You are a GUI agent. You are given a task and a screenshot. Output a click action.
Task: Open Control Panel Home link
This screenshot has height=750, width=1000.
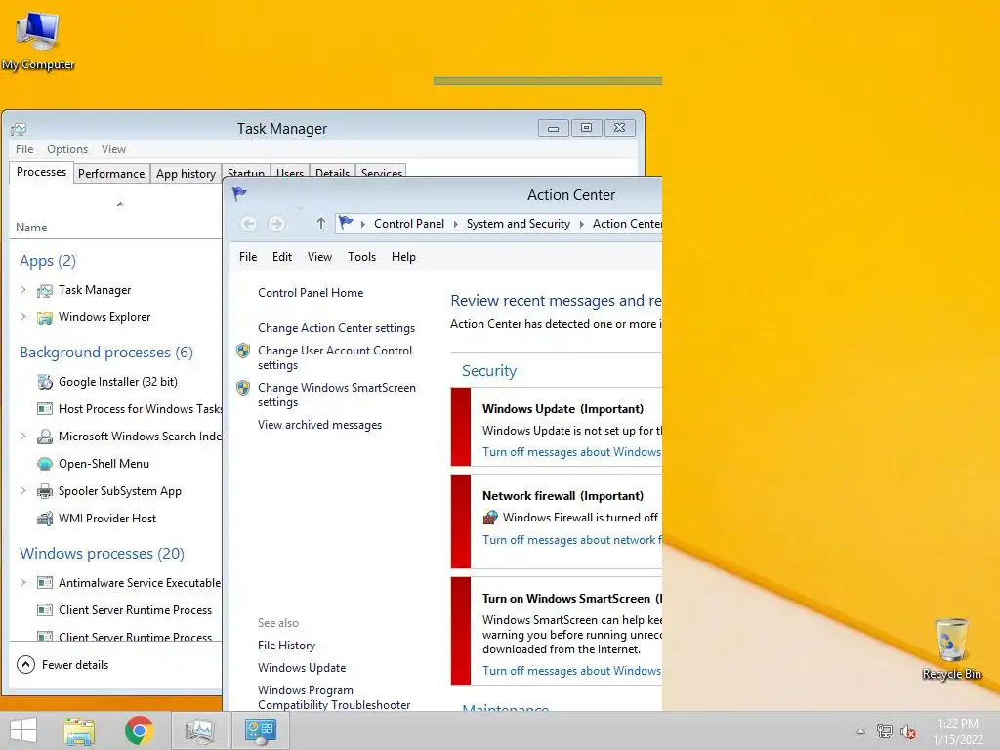311,293
